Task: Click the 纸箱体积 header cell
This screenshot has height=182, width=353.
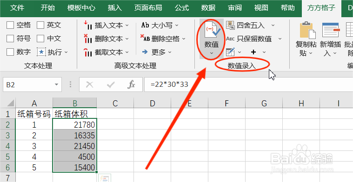Action: (x=75, y=114)
